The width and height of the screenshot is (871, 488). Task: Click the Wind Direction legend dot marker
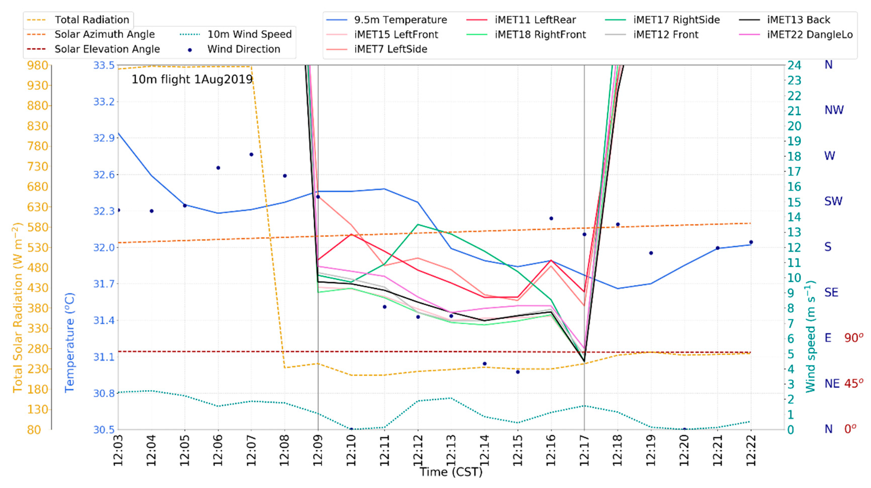(x=190, y=50)
